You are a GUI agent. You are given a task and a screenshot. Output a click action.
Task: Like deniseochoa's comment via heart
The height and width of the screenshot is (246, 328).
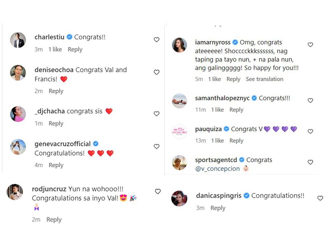[156, 72]
